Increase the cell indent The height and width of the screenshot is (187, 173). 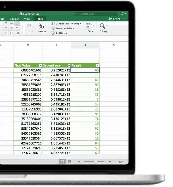[11, 33]
